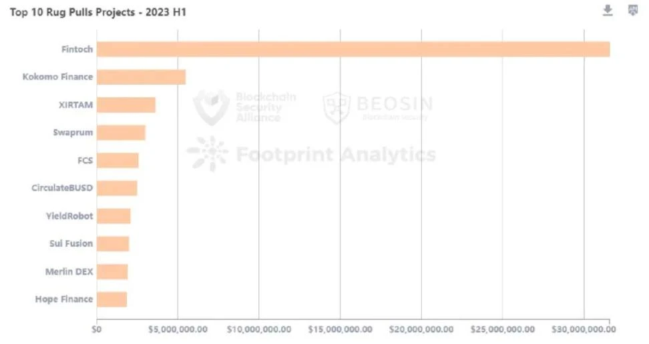
Task: Click the Fintoch axis label
Action: pos(77,49)
